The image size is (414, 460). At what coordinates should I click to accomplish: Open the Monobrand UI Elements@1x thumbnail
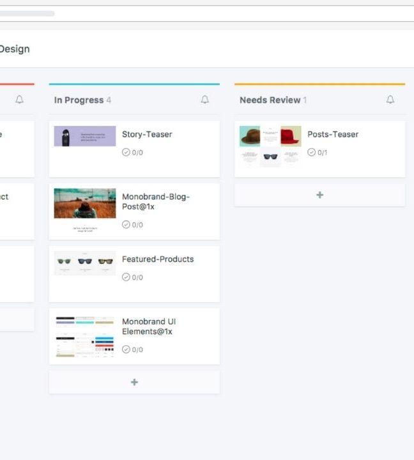coord(85,337)
